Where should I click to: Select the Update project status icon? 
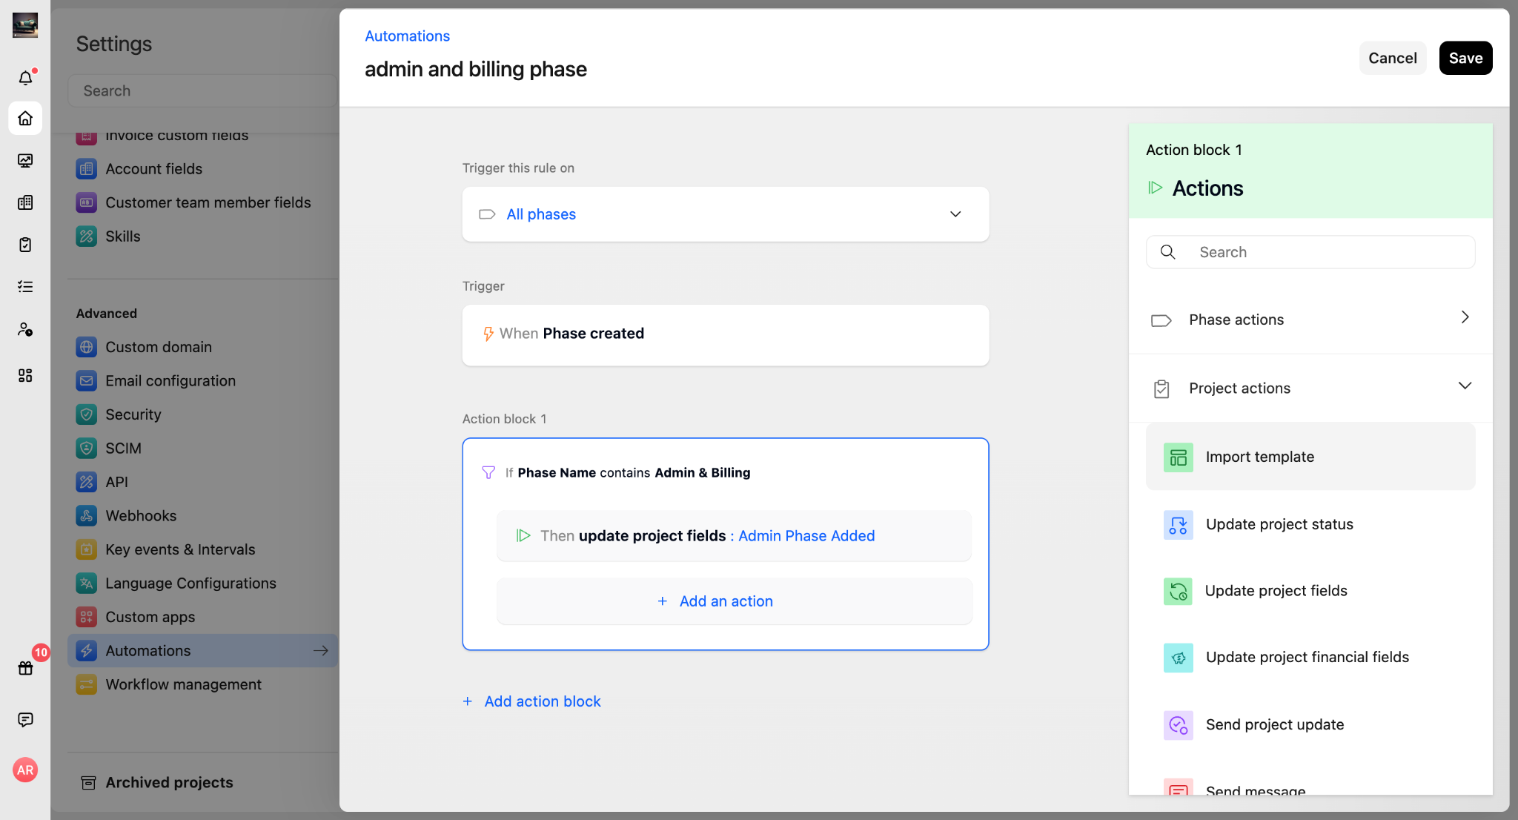click(1178, 525)
